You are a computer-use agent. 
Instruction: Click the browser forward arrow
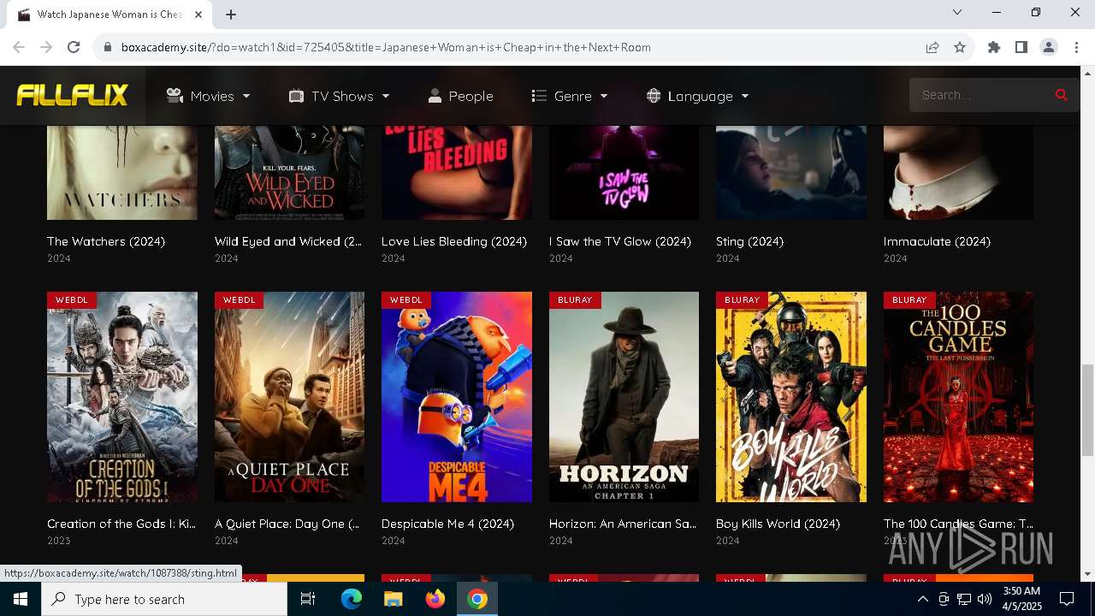[x=46, y=47]
